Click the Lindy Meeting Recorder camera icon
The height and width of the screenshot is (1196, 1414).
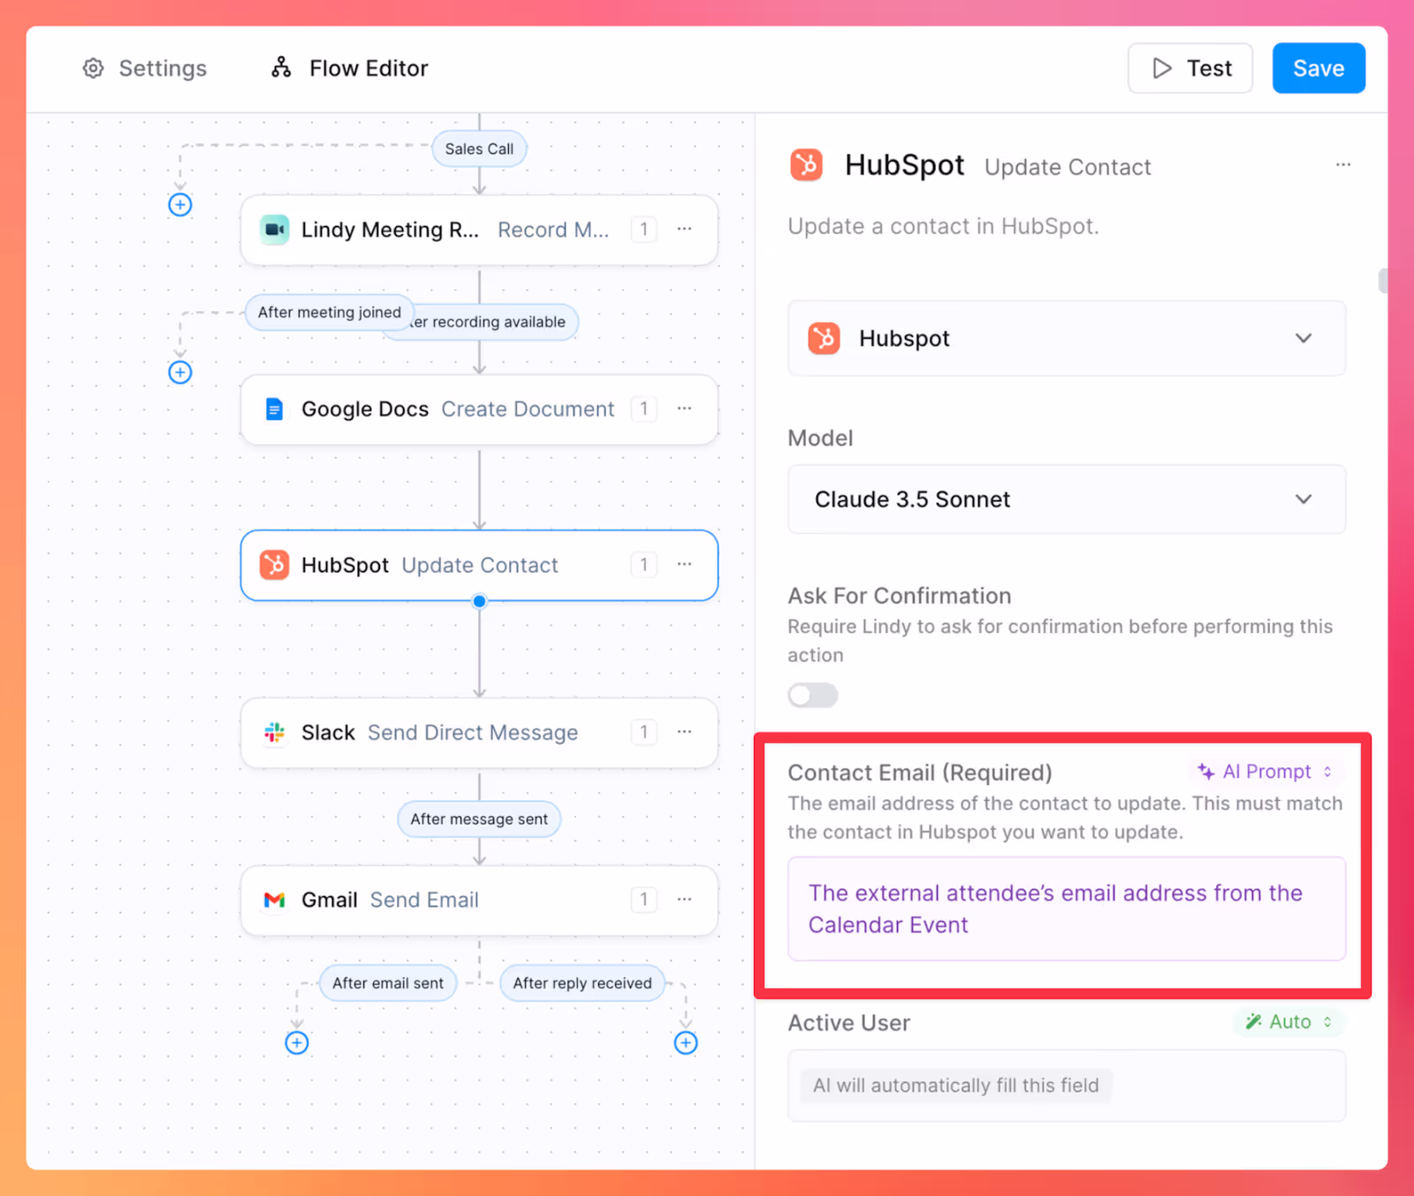pos(275,230)
